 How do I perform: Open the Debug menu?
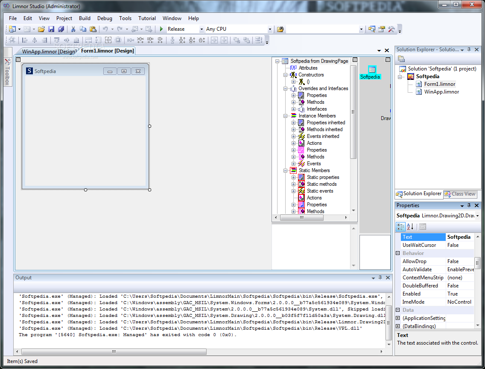pos(105,18)
